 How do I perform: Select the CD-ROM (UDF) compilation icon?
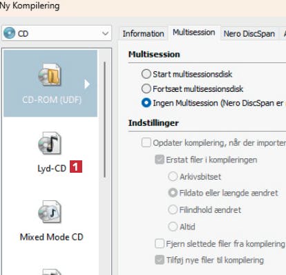tap(50, 75)
